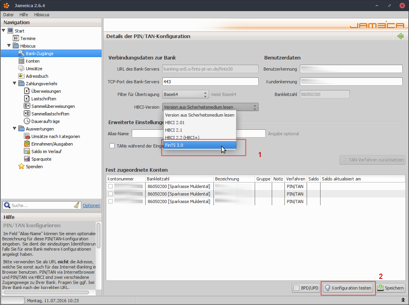Viewport: 409px width, 305px height.
Task: Click the Saldo im Verlauf icon
Action: click(27, 152)
